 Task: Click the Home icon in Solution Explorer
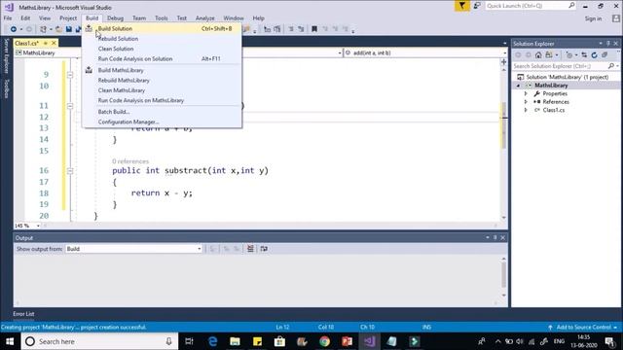pyautogui.click(x=538, y=55)
